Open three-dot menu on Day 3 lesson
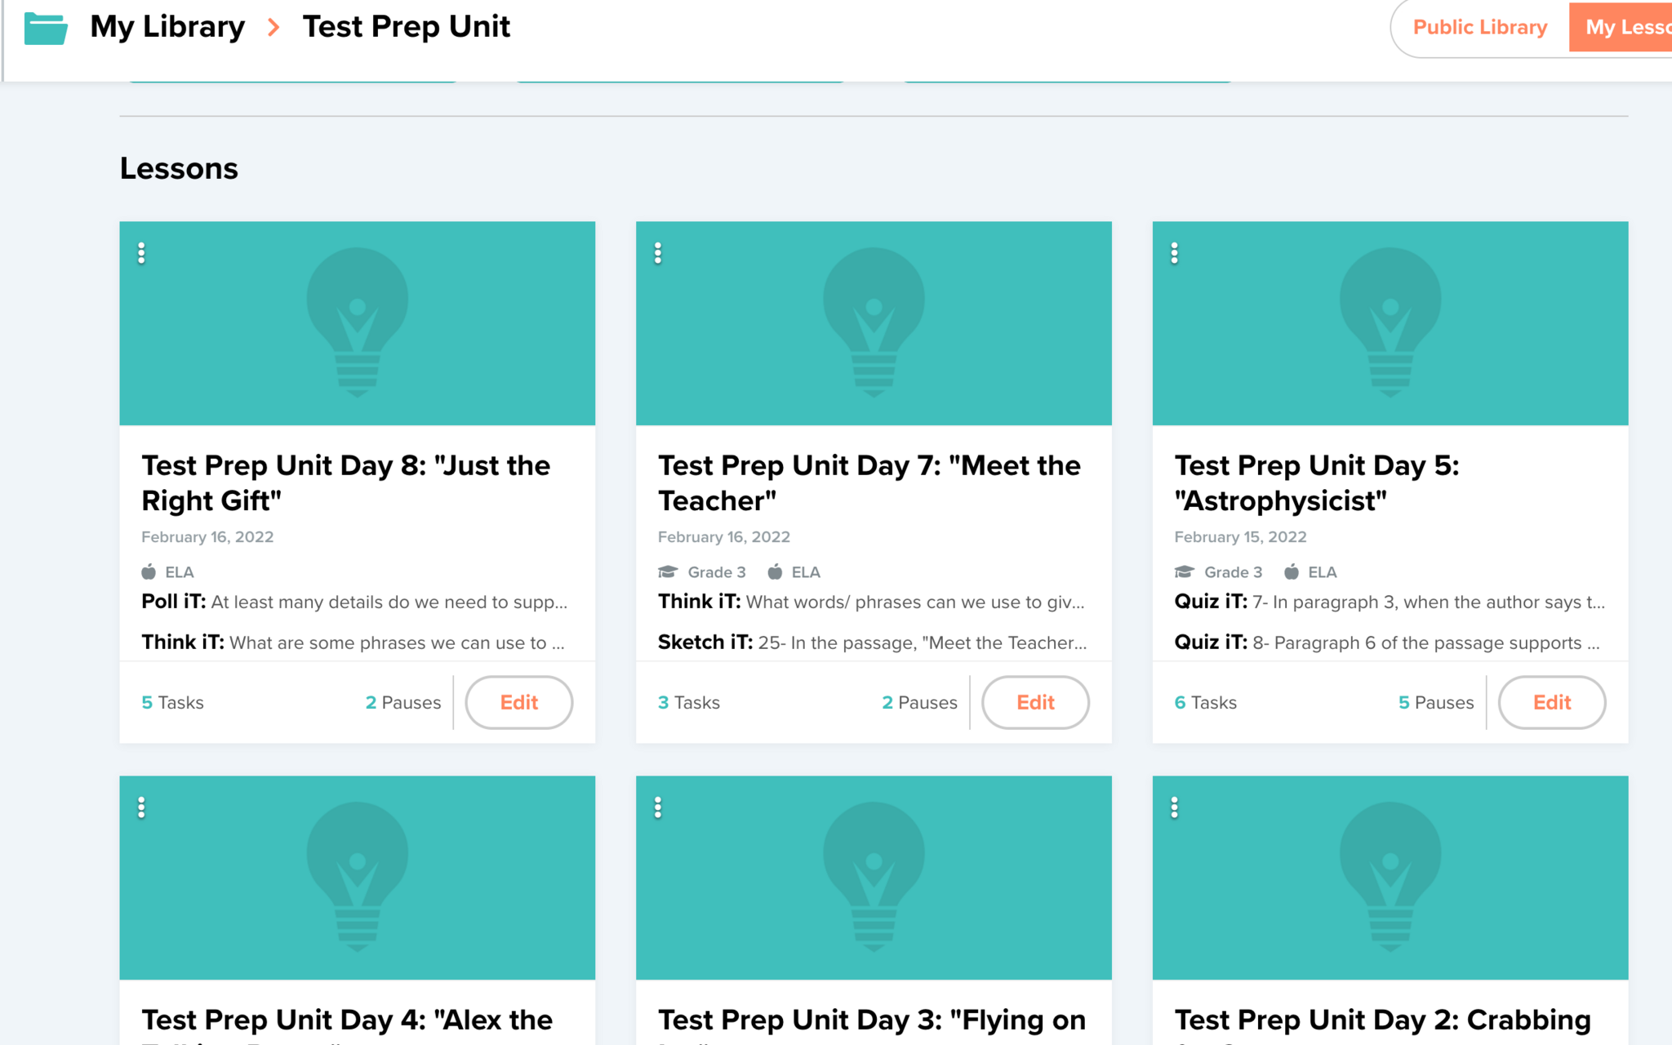This screenshot has width=1672, height=1045. pyautogui.click(x=658, y=807)
